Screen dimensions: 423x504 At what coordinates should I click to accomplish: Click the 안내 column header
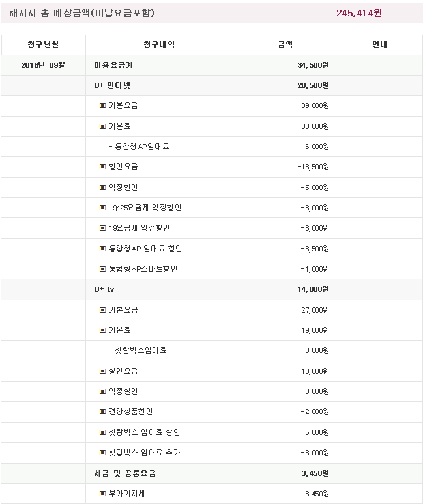pos(380,44)
